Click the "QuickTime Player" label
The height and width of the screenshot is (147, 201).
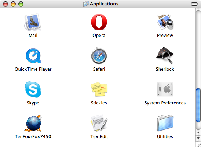click(x=33, y=69)
